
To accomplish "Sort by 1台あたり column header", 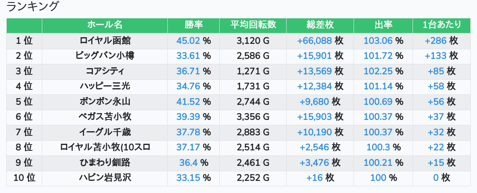I will click(x=441, y=25).
